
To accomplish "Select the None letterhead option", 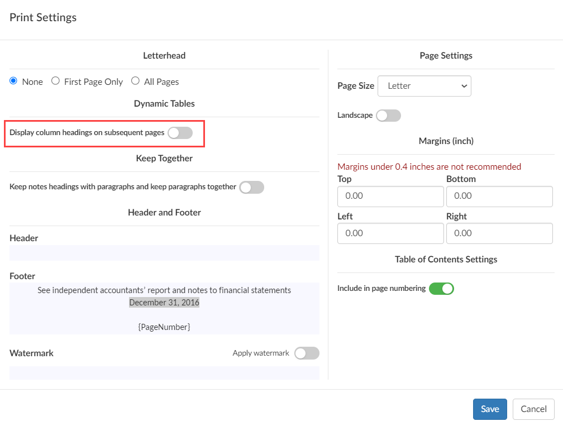I will [12, 81].
